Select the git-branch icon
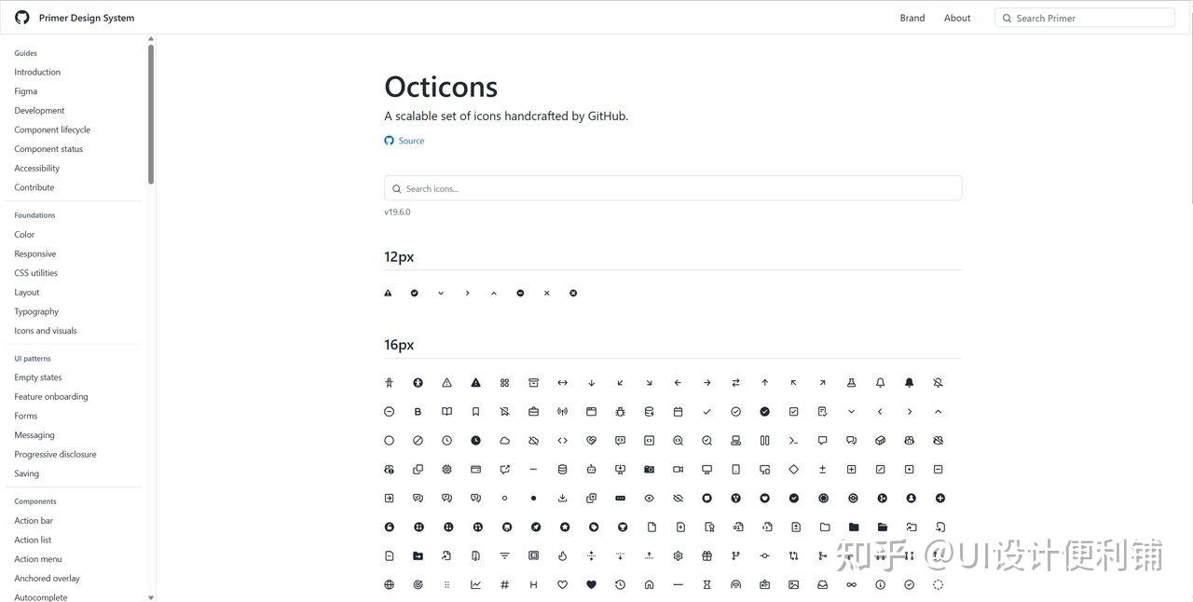This screenshot has height=602, width=1193. point(735,556)
